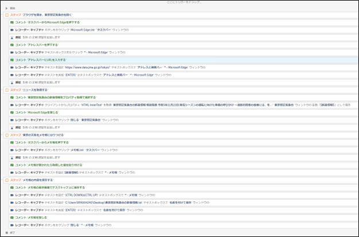
Task: Click the orange icon of step 'ブラウザを開き、東京管区気象台を開く'
Action: click(7, 14)
